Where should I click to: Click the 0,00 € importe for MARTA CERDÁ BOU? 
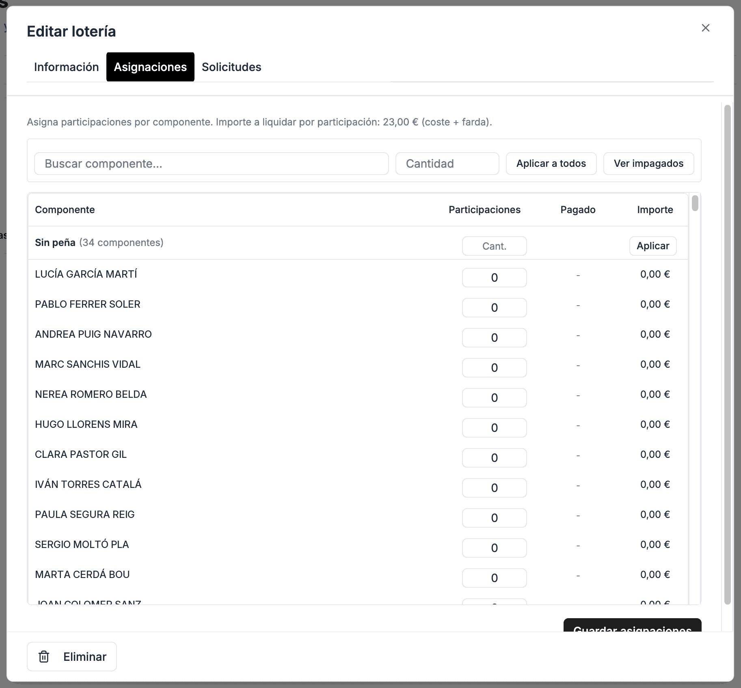tap(655, 575)
